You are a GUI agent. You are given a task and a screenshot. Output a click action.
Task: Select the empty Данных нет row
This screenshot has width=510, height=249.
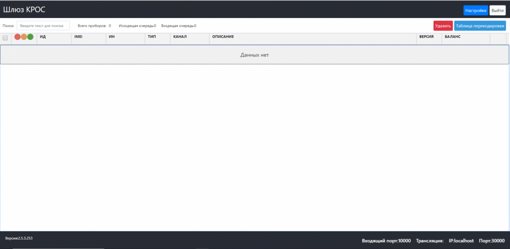tap(255, 55)
